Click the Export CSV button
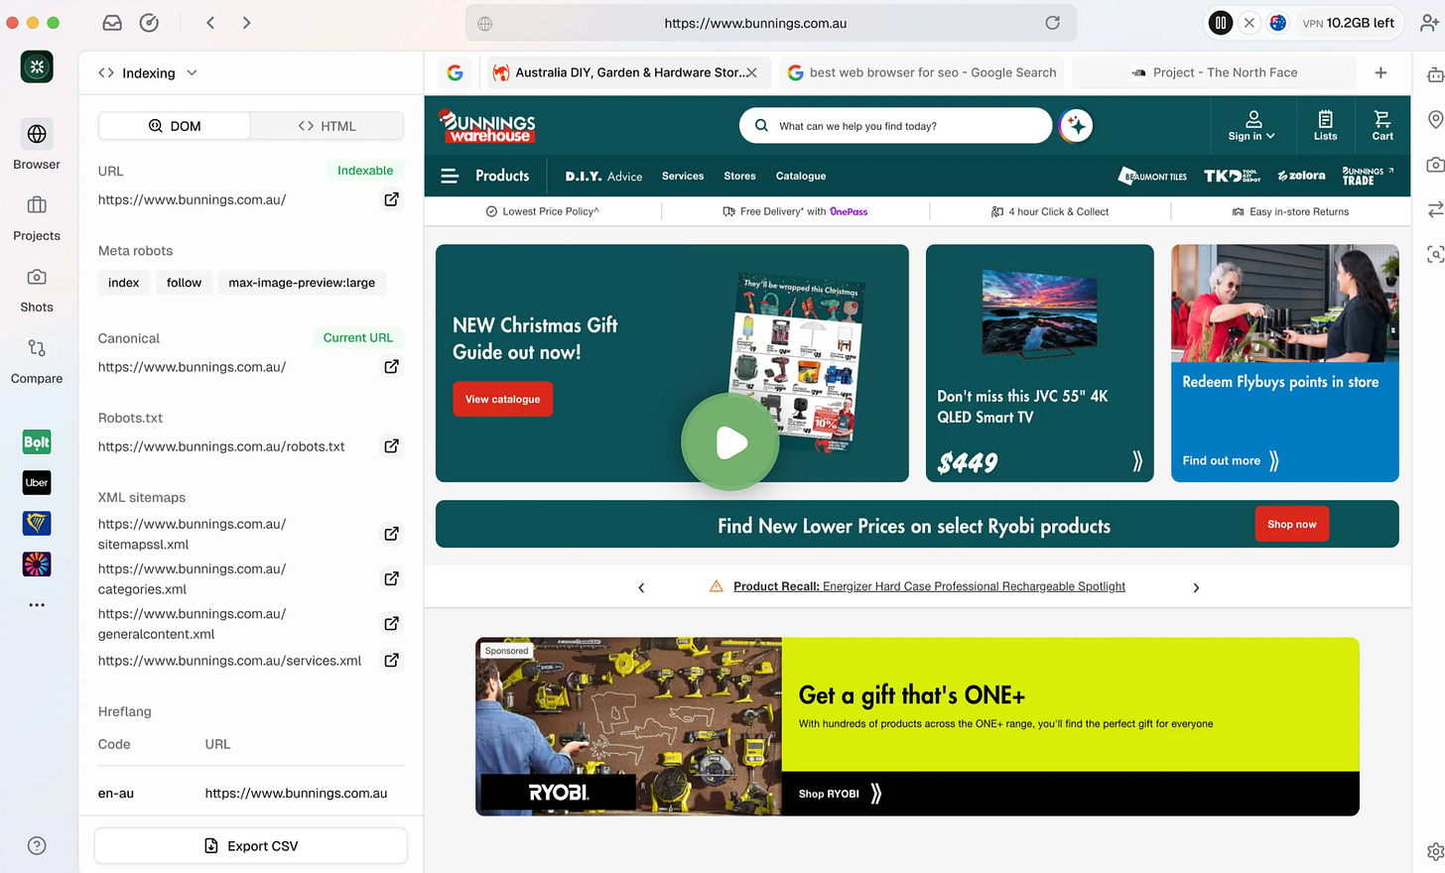Screen dimensions: 1445x873 (251, 846)
